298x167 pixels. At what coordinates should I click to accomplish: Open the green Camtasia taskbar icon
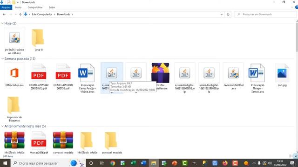184,163
